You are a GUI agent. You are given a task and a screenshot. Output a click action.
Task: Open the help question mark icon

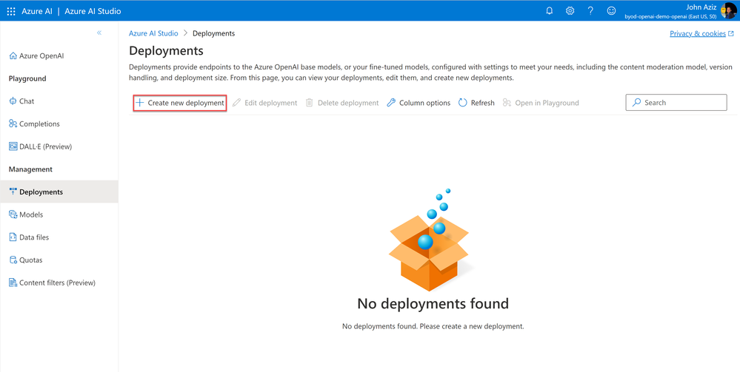[x=590, y=11]
